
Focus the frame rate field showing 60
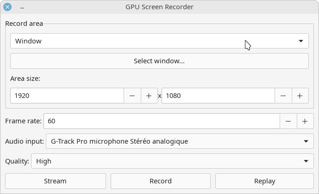[x=162, y=121]
